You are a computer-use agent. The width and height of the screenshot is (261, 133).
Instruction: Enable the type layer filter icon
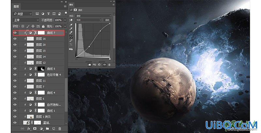(x=48, y=14)
